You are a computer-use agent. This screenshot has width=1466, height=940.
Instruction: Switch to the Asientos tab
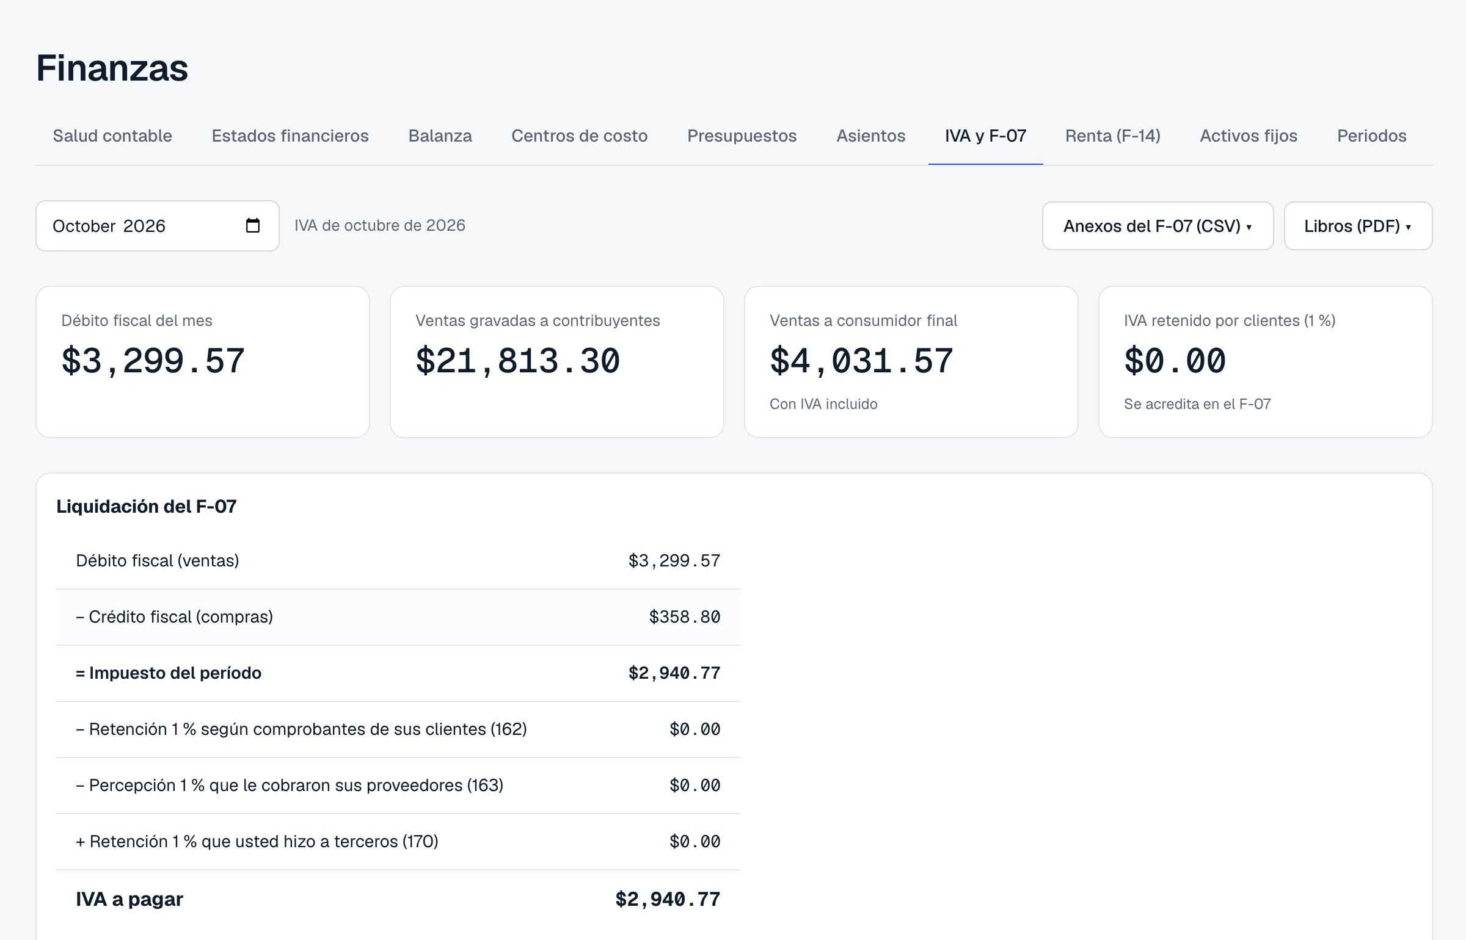(x=870, y=136)
